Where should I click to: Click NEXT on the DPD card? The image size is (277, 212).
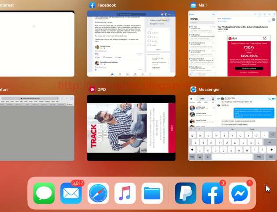(x=172, y=128)
